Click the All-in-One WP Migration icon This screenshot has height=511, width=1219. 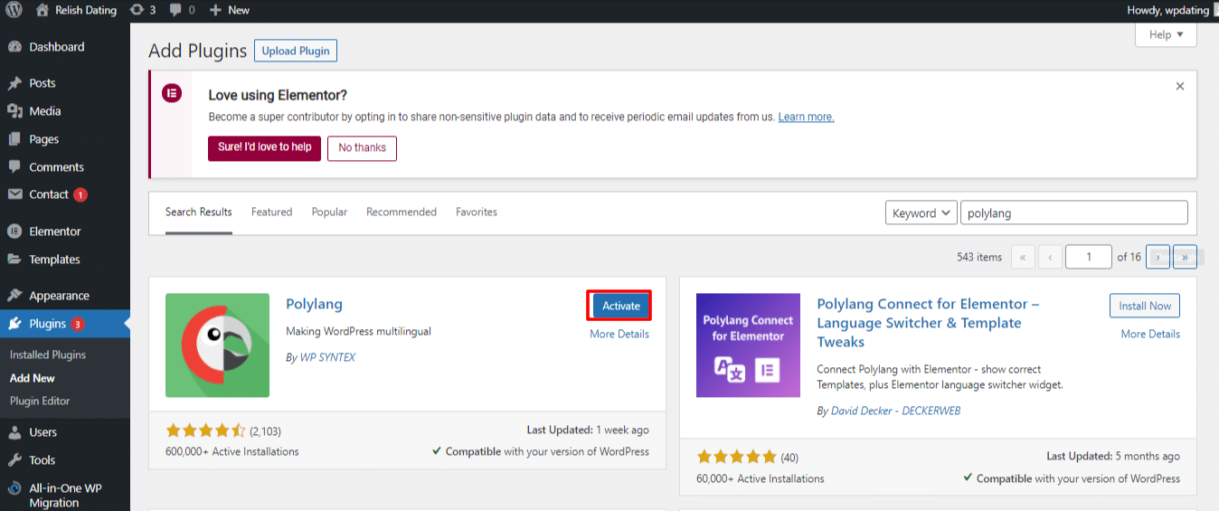(x=14, y=489)
